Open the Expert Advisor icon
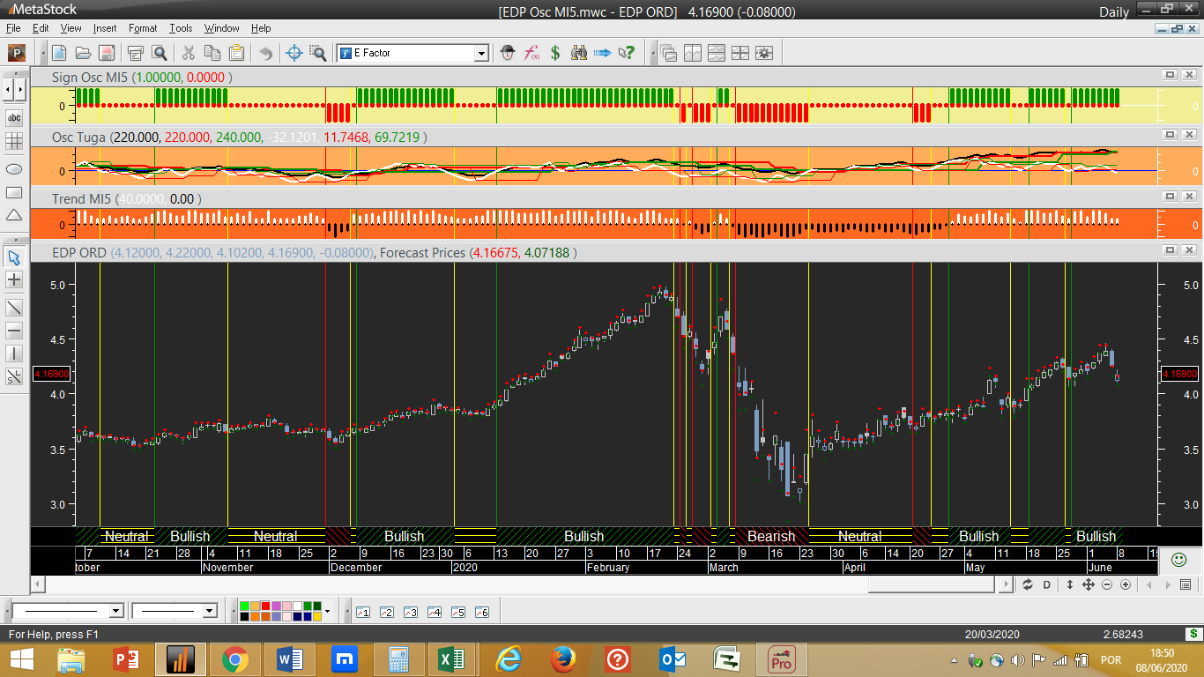Screen dimensions: 1204x677 [508, 53]
